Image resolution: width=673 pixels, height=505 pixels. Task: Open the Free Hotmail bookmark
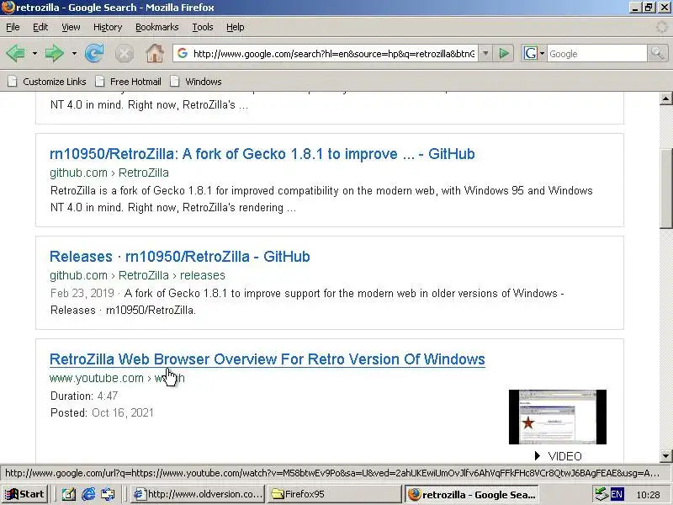tap(129, 82)
